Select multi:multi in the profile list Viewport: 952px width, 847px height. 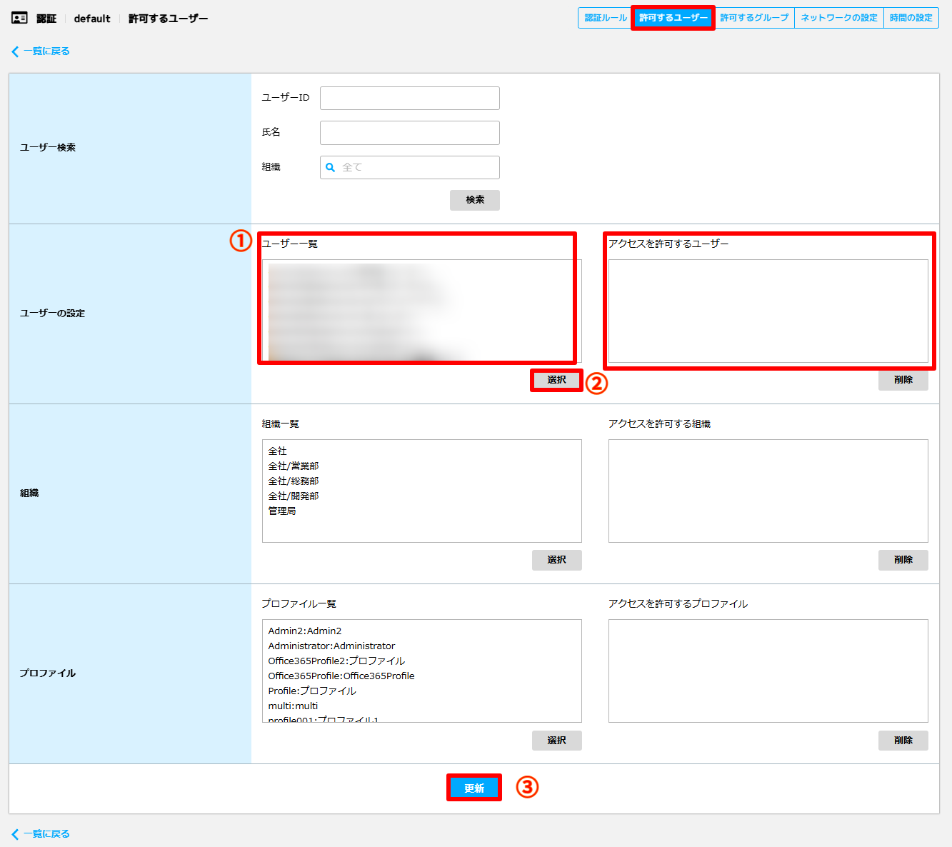293,706
